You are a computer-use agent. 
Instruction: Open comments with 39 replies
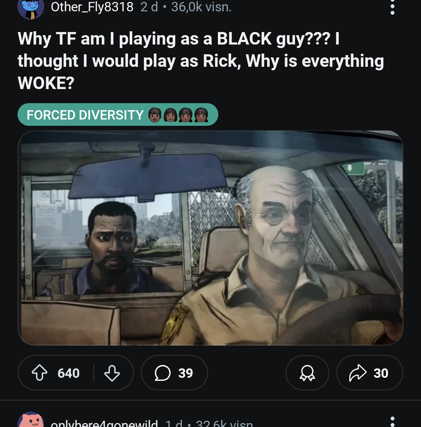click(174, 373)
